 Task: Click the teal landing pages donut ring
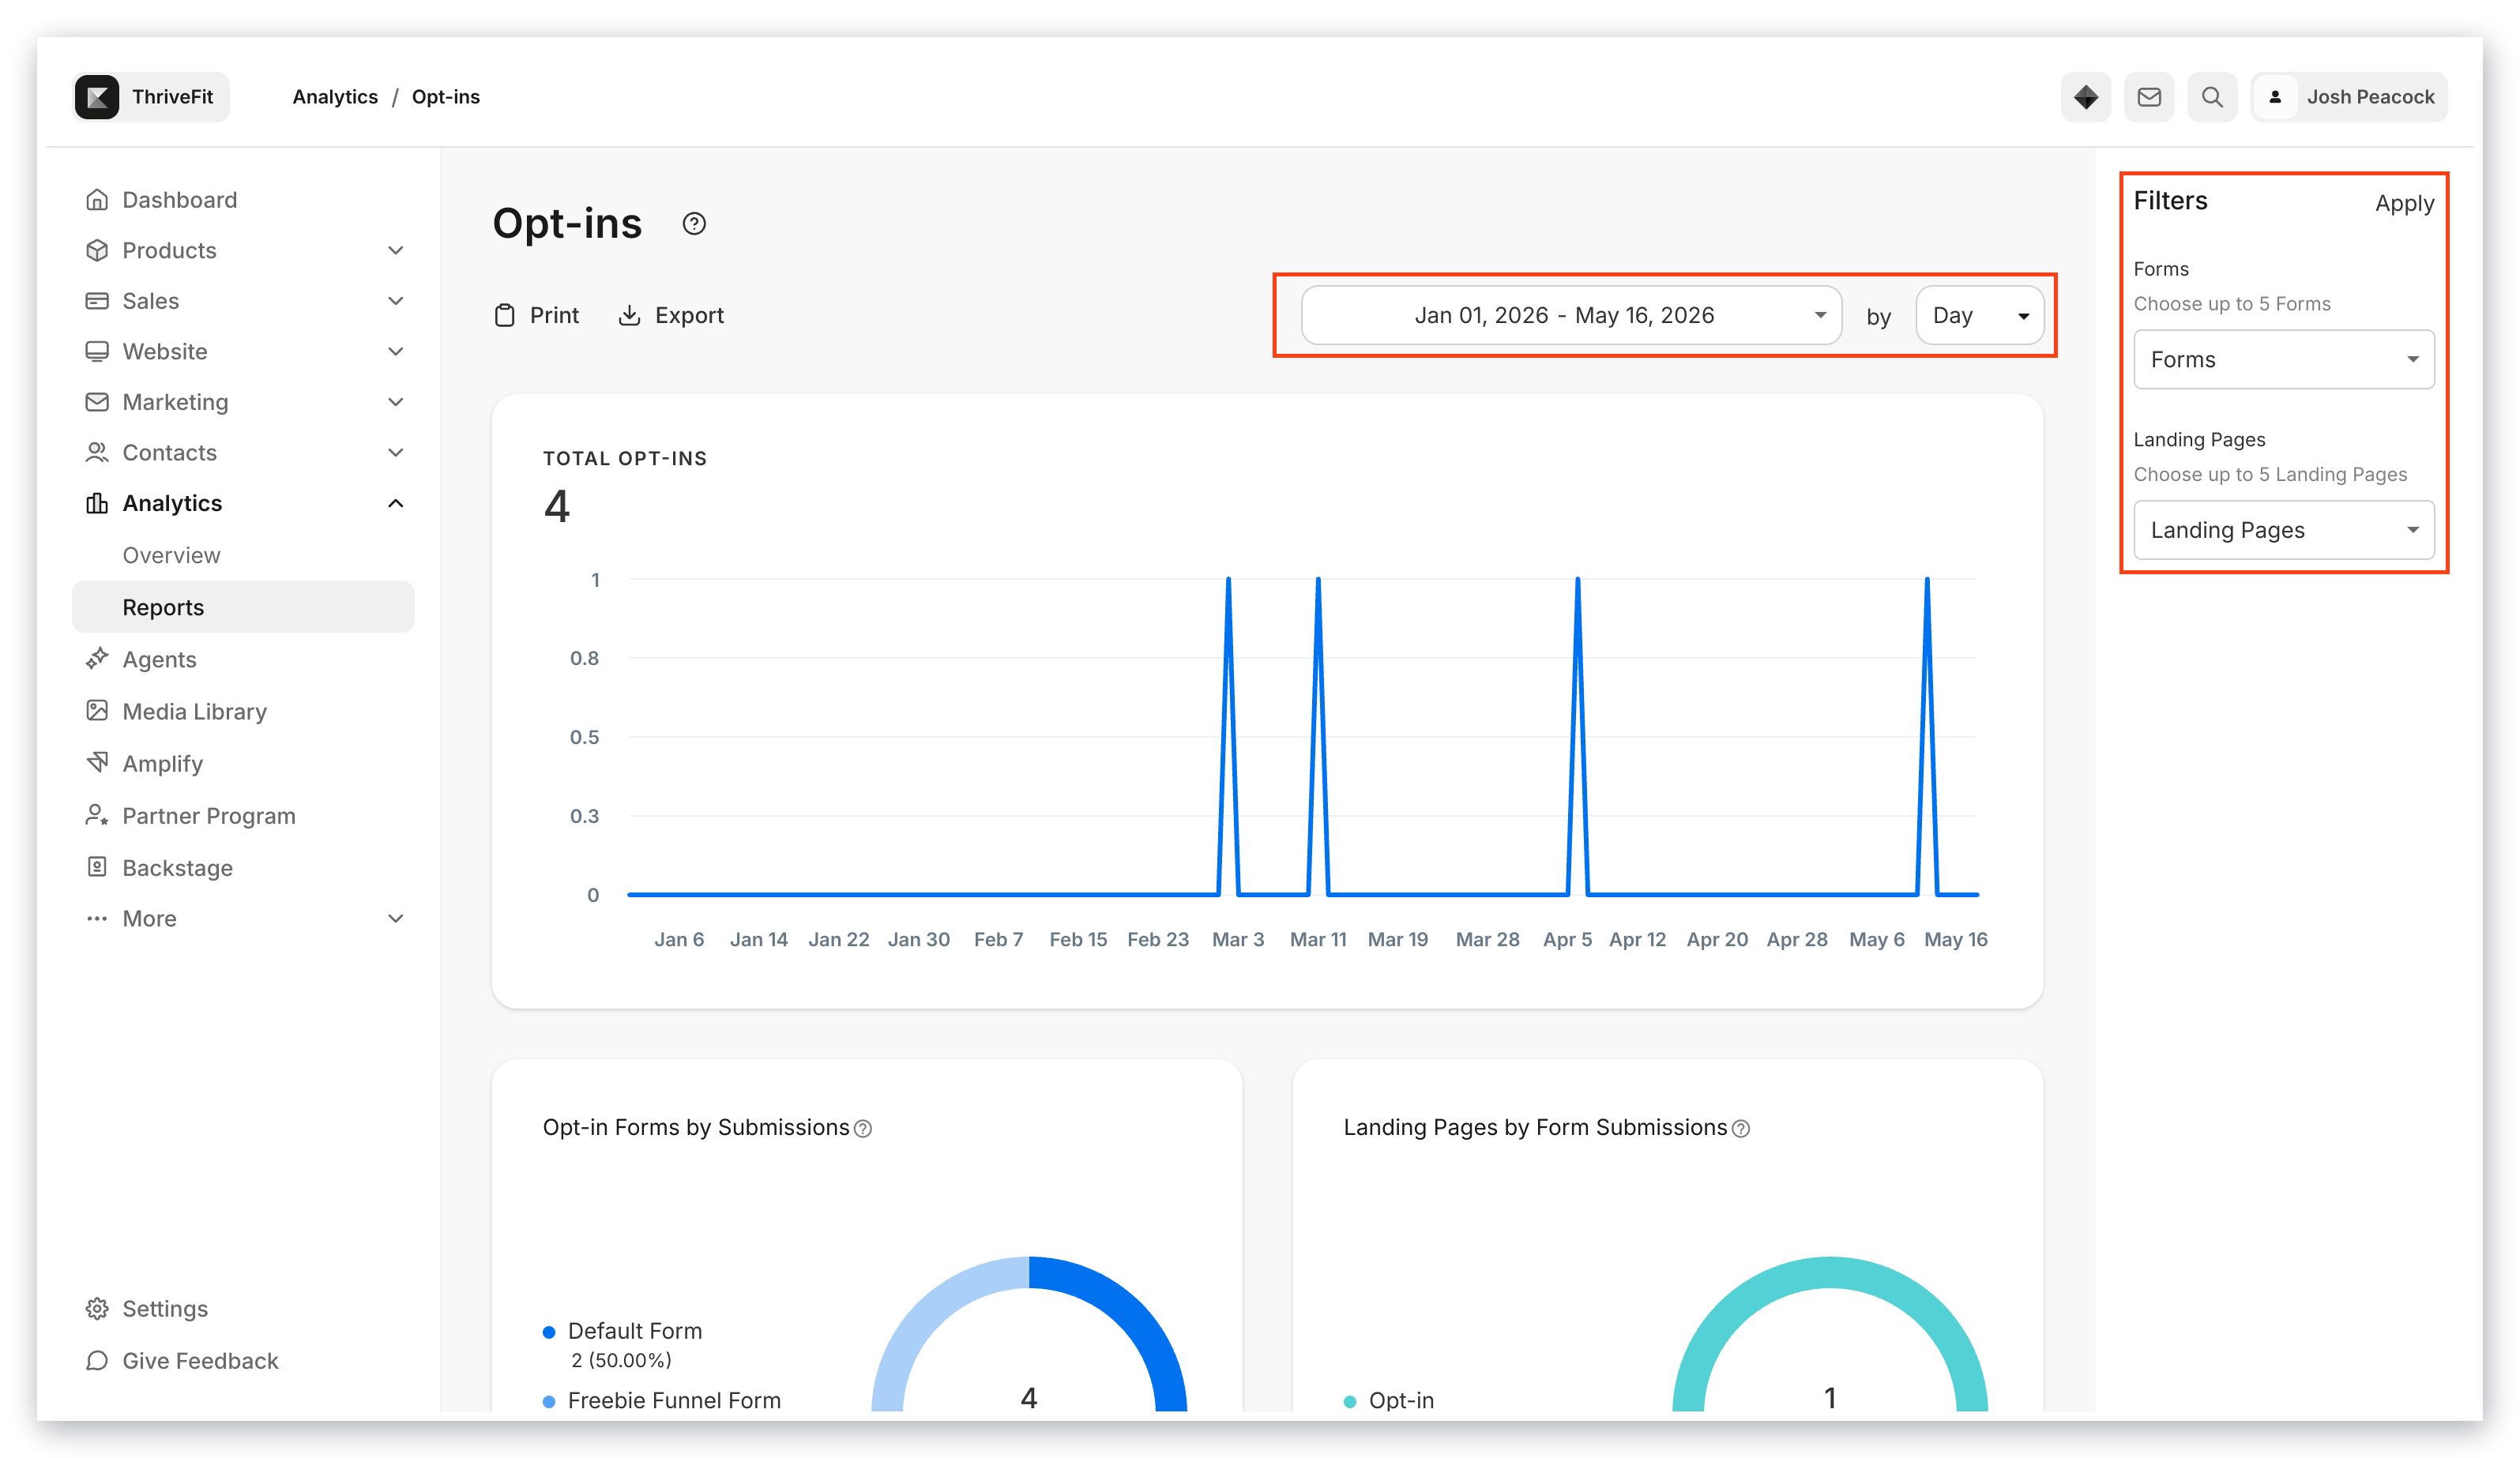(x=1830, y=1273)
